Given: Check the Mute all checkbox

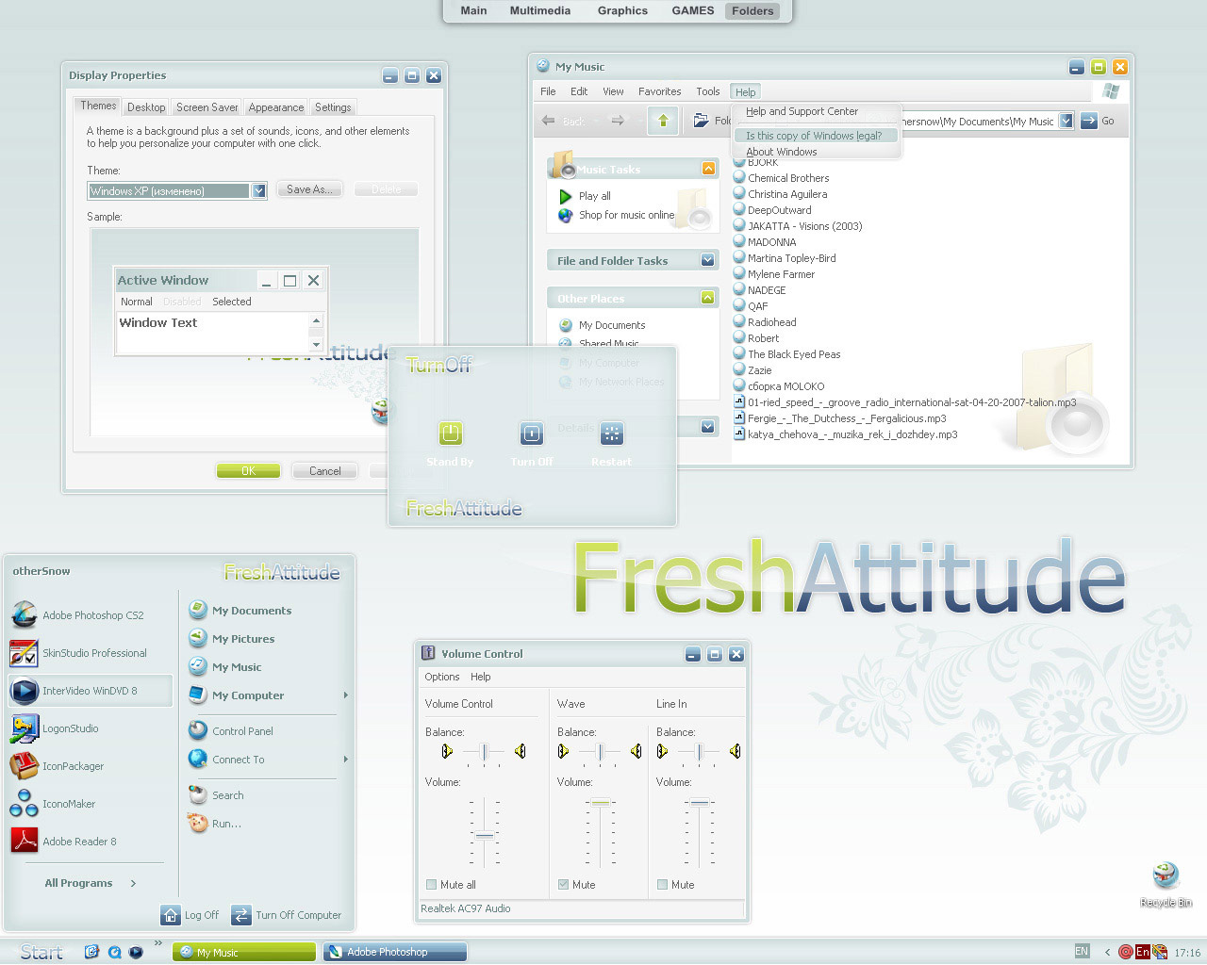Looking at the screenshot, I should point(432,885).
